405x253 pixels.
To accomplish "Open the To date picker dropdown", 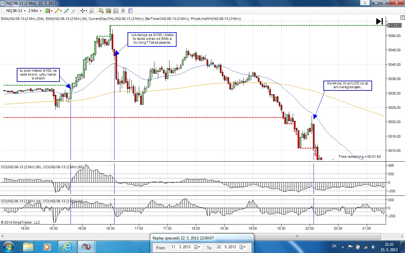I will point(243,247).
